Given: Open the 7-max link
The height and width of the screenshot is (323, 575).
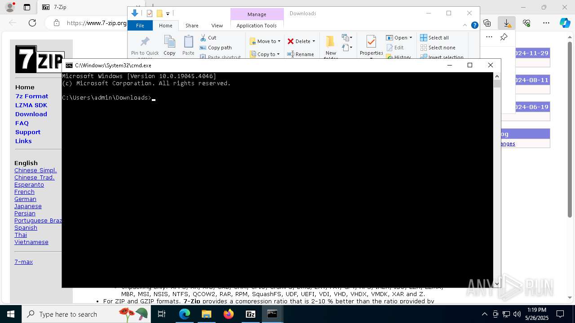Looking at the screenshot, I should pyautogui.click(x=23, y=262).
